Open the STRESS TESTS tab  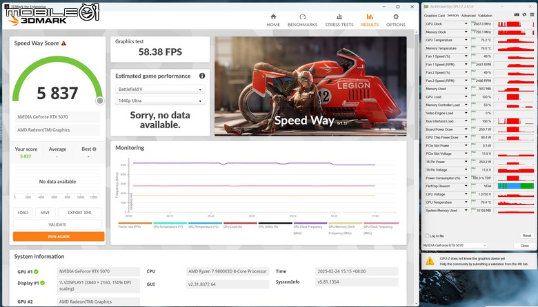click(339, 21)
